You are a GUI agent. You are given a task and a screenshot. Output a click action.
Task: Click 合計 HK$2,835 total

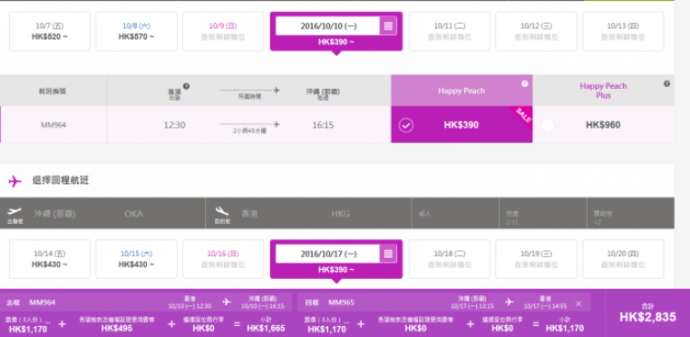[x=647, y=313]
